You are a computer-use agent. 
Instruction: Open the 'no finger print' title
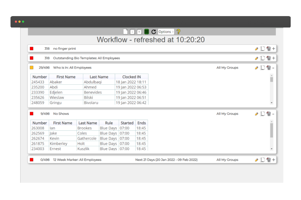(65, 49)
